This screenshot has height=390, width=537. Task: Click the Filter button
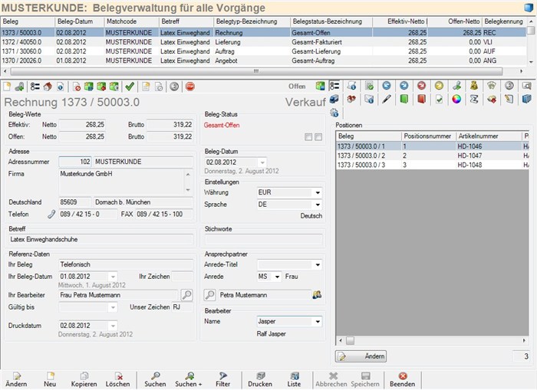coord(223,380)
